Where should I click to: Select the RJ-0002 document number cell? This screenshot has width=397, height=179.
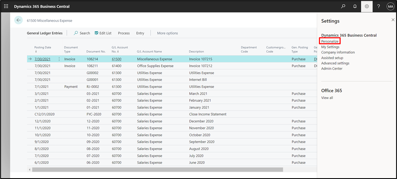[93, 87]
